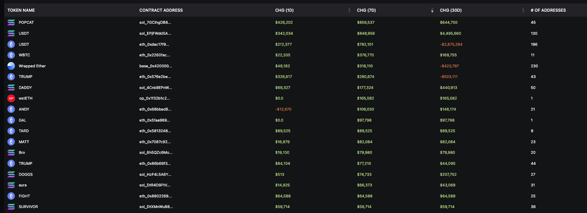Click the address count 130
Viewport: 587px width, 213px height.
(534, 33)
